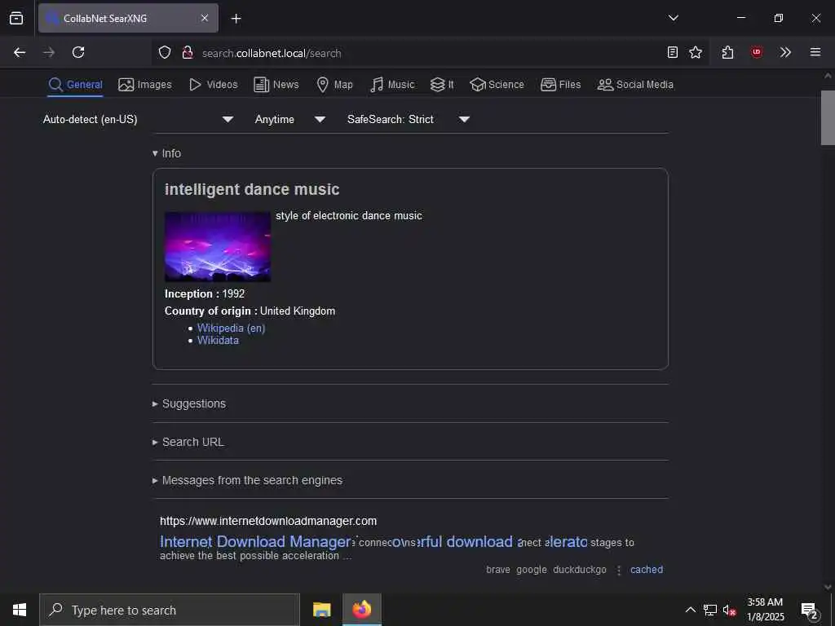Click the taskbar clock showing 3:58 AM

(x=765, y=610)
